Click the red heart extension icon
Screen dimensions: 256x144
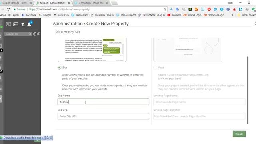pyautogui.click(x=209, y=9)
